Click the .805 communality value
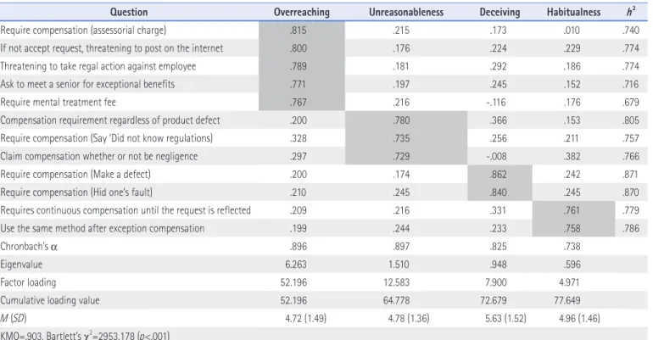The width and height of the screenshot is (653, 340). (x=631, y=120)
